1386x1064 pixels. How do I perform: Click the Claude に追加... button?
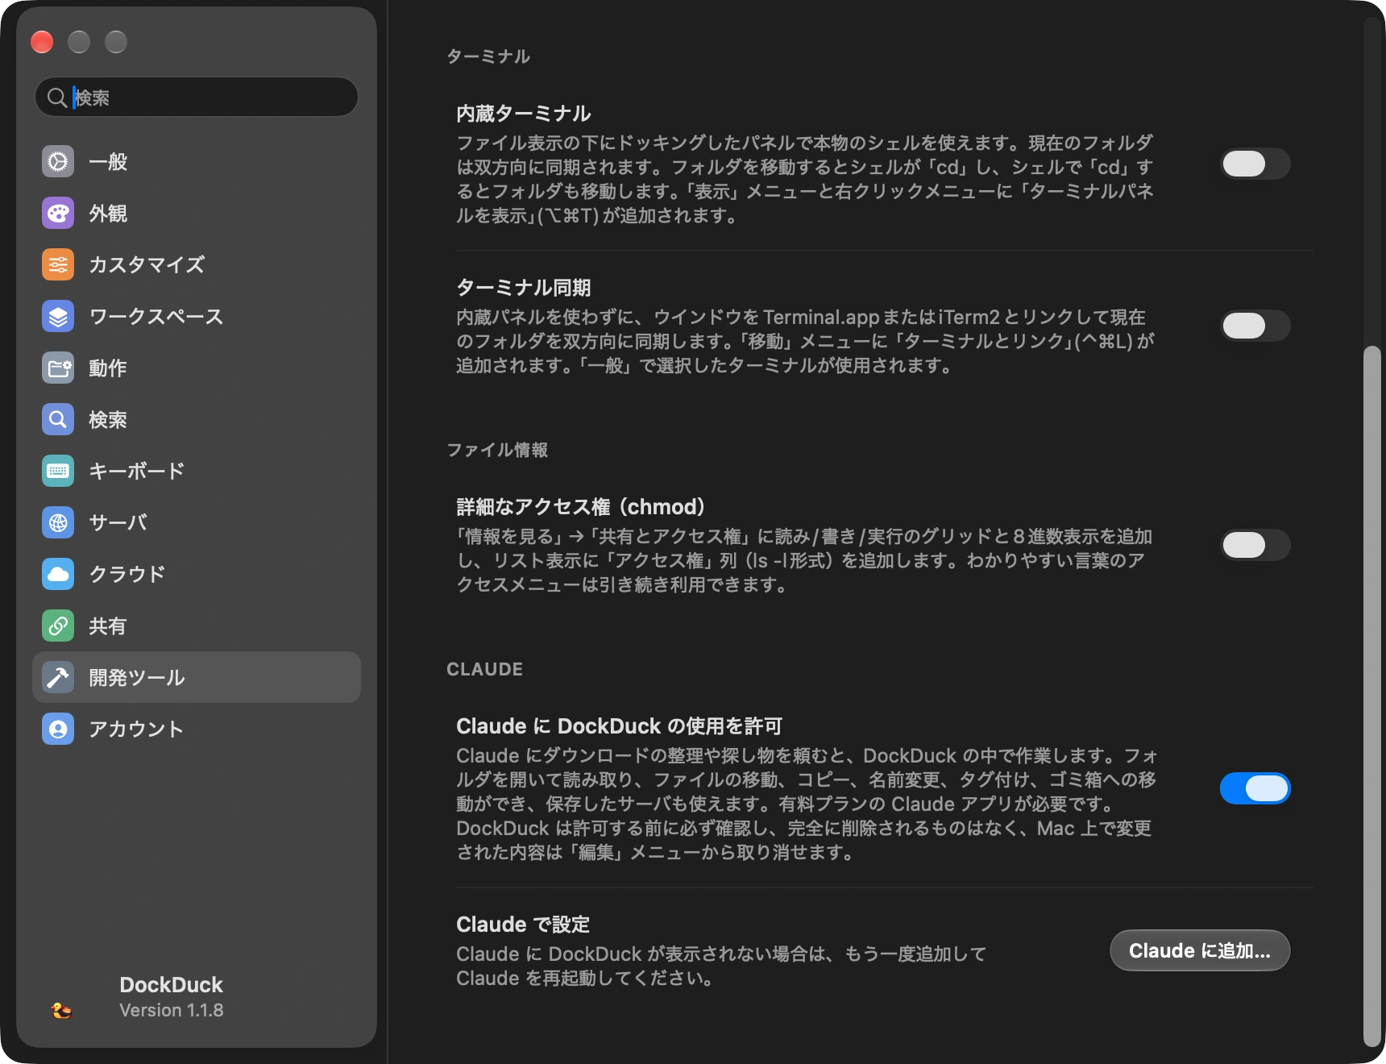(x=1200, y=951)
